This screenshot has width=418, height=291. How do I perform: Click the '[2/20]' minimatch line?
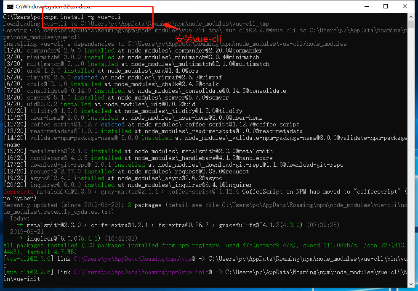tap(131, 57)
